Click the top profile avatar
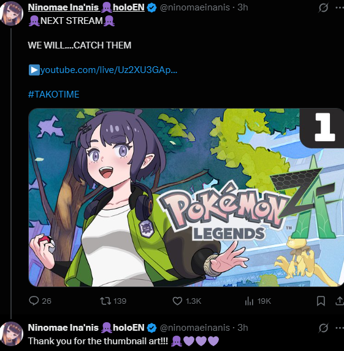344x351 pixels. tap(12, 13)
